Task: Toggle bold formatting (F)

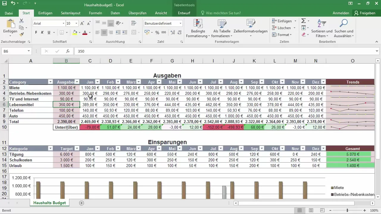Action: coord(36,32)
